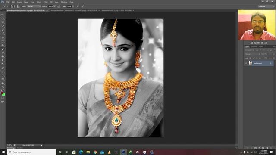Open the painting Mode dropdown
Image resolution: width=276 pixels, height=155 pixels.
point(34,6)
